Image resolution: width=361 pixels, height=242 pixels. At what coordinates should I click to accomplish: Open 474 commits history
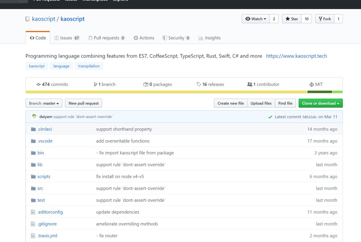coord(52,84)
